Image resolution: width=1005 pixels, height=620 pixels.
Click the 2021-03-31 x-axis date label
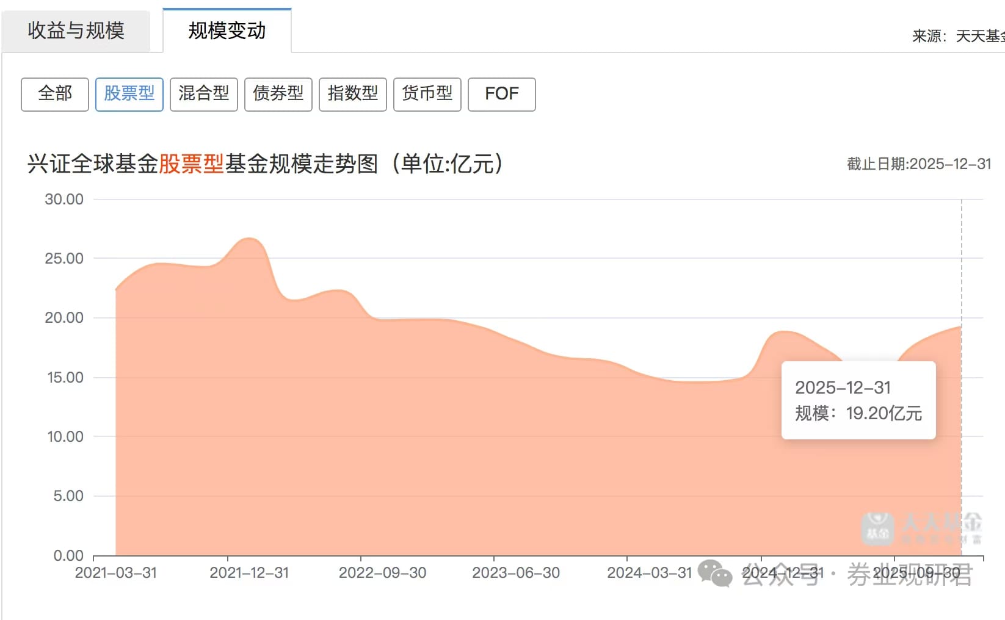pyautogui.click(x=116, y=573)
